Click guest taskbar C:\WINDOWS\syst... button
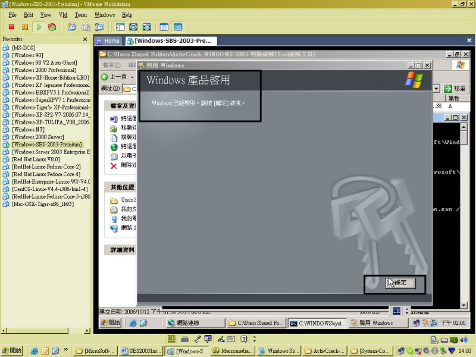The height and width of the screenshot is (357, 476). (318, 323)
